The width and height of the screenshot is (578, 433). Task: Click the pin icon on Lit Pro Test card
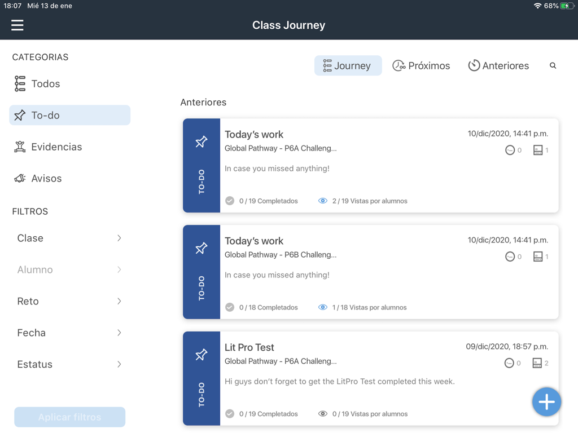(201, 355)
